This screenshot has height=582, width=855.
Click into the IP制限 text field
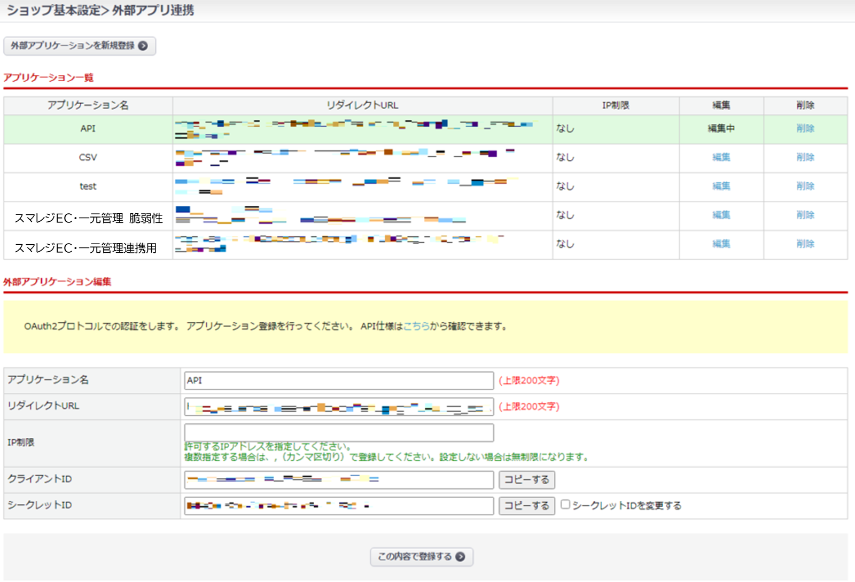339,432
